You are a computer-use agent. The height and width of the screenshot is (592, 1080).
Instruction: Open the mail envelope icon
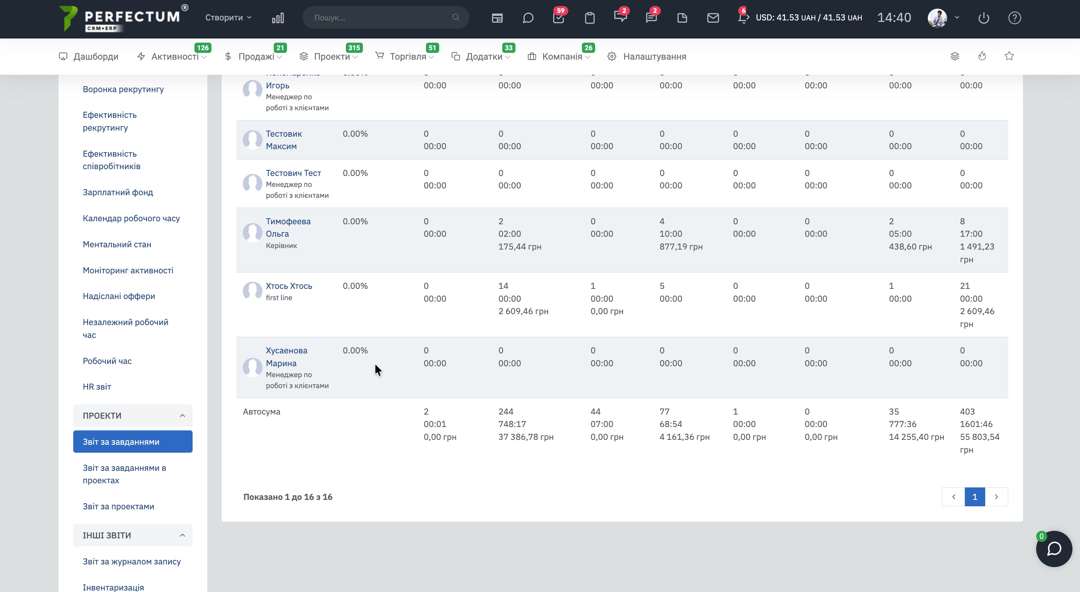(713, 18)
